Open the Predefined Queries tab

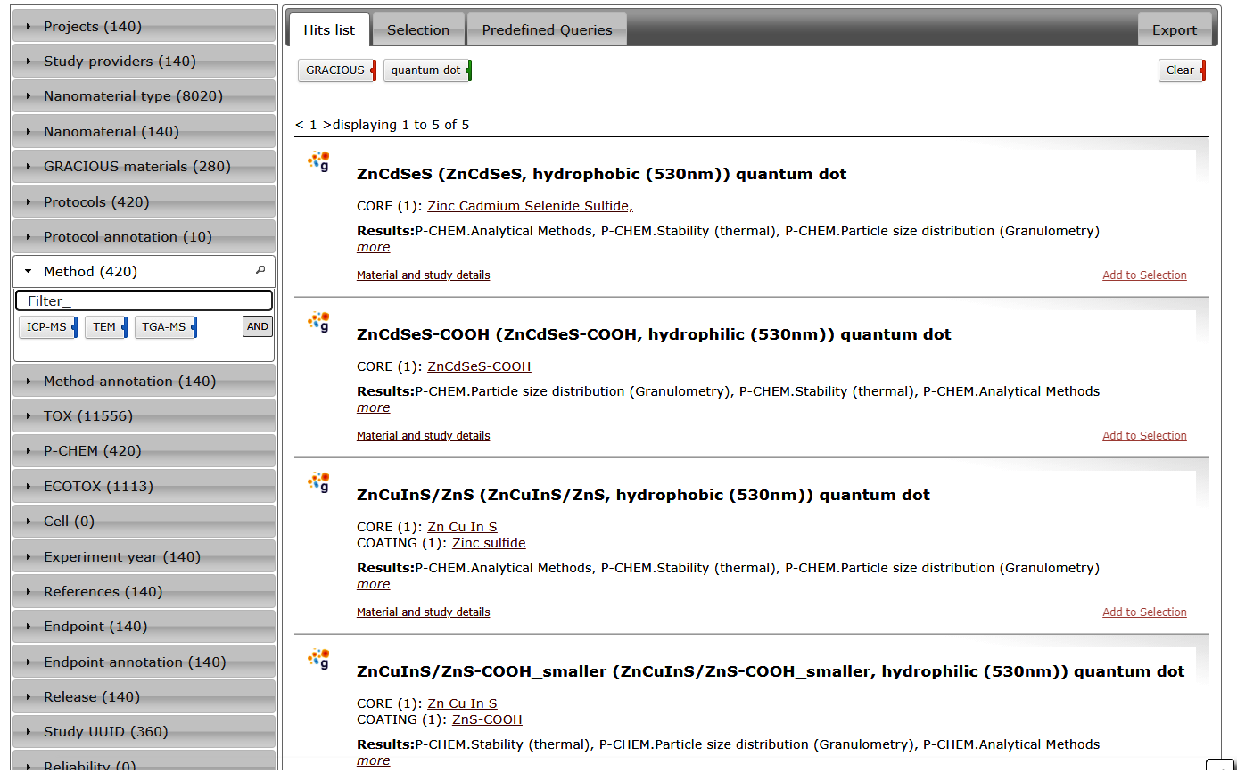tap(547, 30)
